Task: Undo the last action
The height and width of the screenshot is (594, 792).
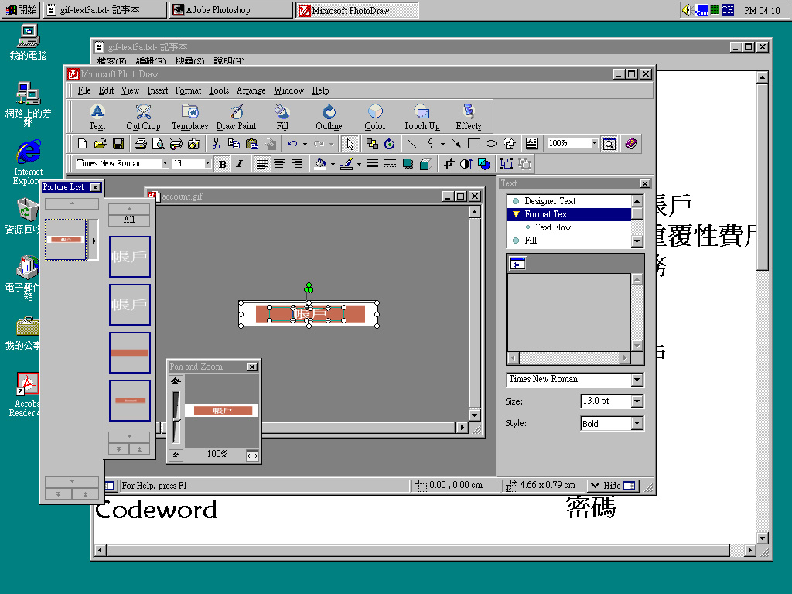Action: tap(292, 144)
